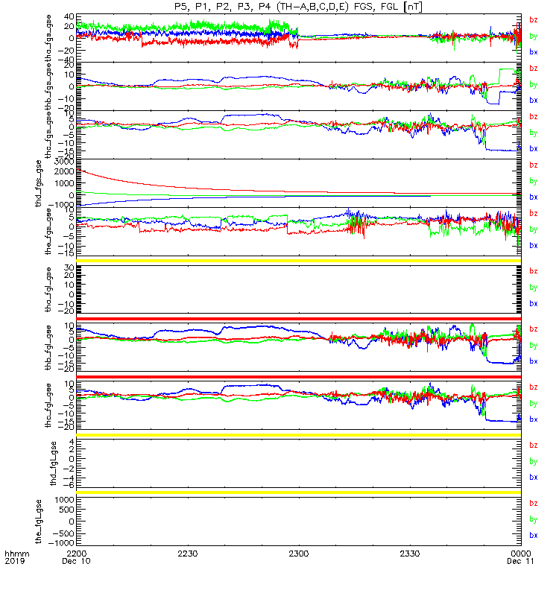Select the tha_fgs_gse y-axis label
Image resolution: width=559 pixels, height=596 pixels.
tap(48, 38)
